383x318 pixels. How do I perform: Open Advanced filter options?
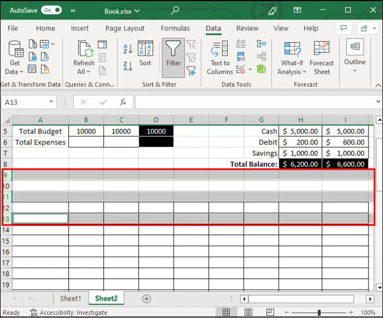tap(191, 71)
